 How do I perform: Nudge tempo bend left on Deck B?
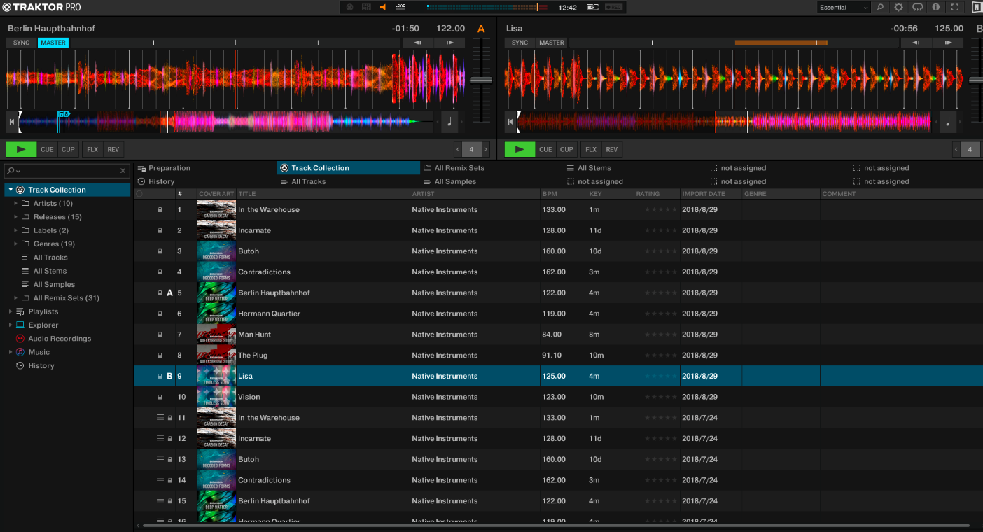916,43
